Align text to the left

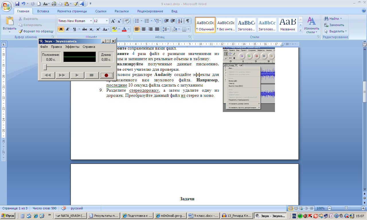coord(137,29)
